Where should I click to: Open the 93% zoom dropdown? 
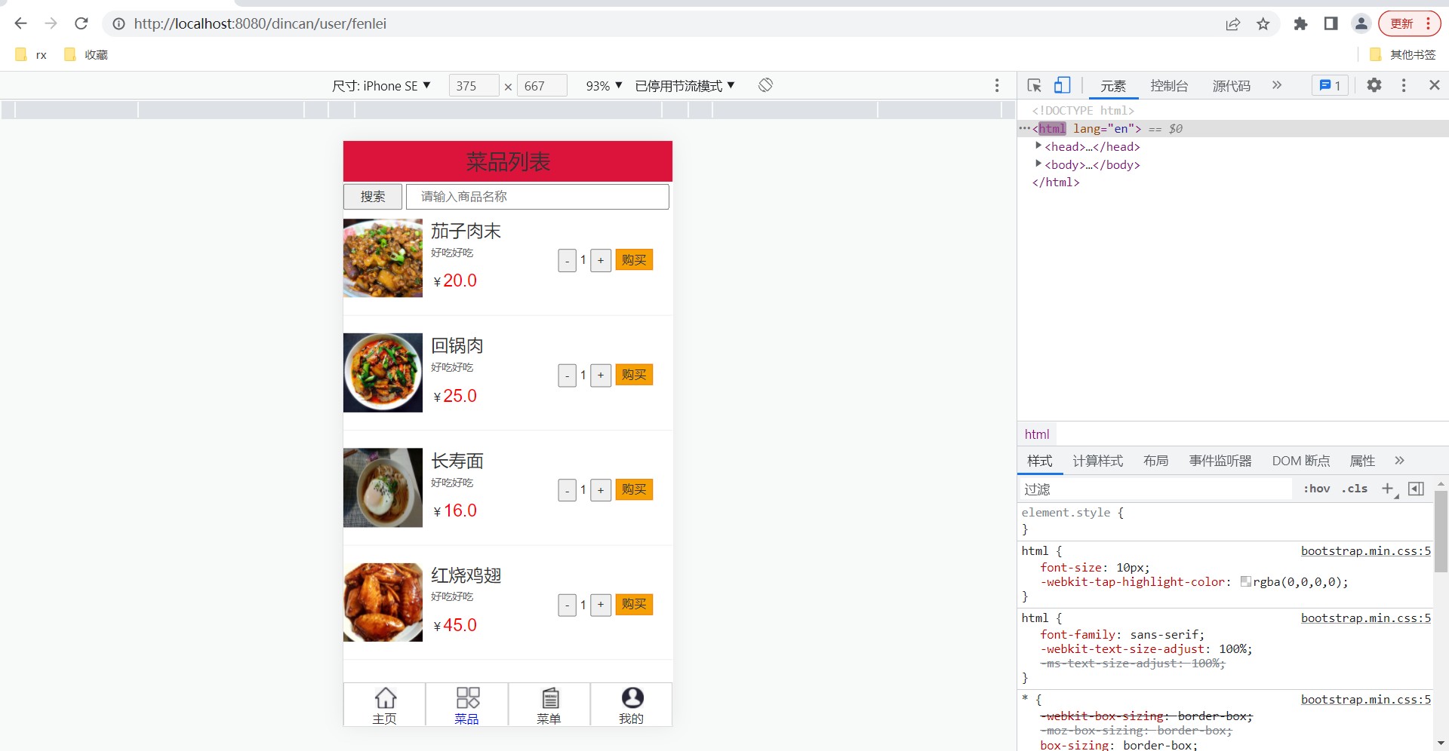click(x=604, y=86)
